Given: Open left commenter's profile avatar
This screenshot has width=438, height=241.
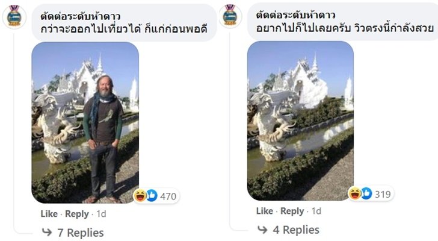Looking at the screenshot, I should tap(14, 16).
